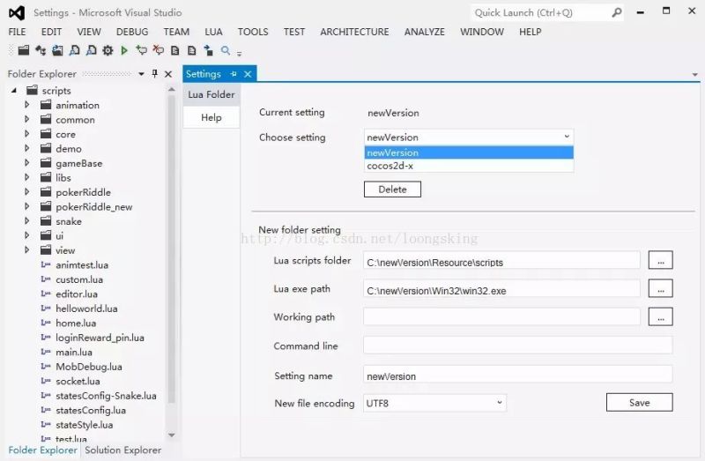
Task: Run the Lua script with green play icon
Action: (x=124, y=50)
